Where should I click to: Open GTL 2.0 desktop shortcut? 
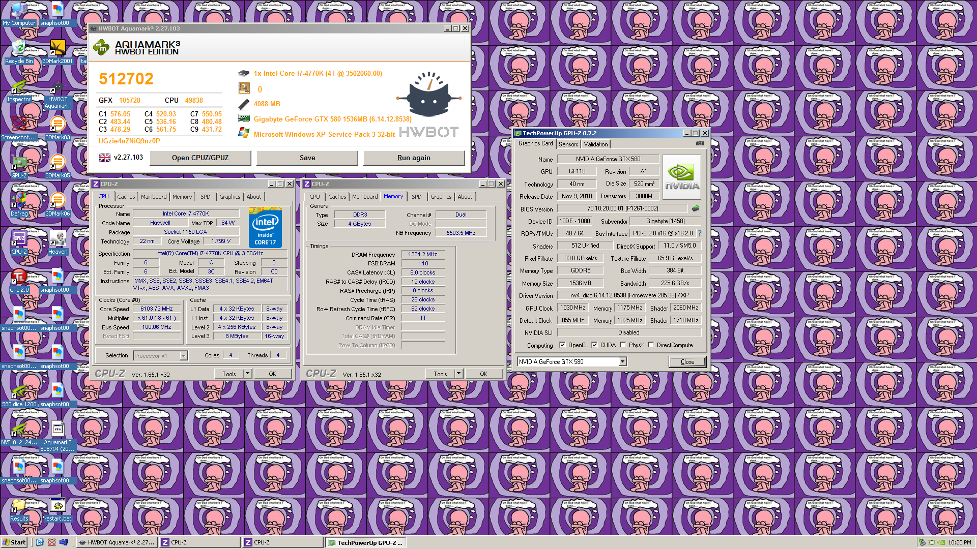[x=19, y=281]
